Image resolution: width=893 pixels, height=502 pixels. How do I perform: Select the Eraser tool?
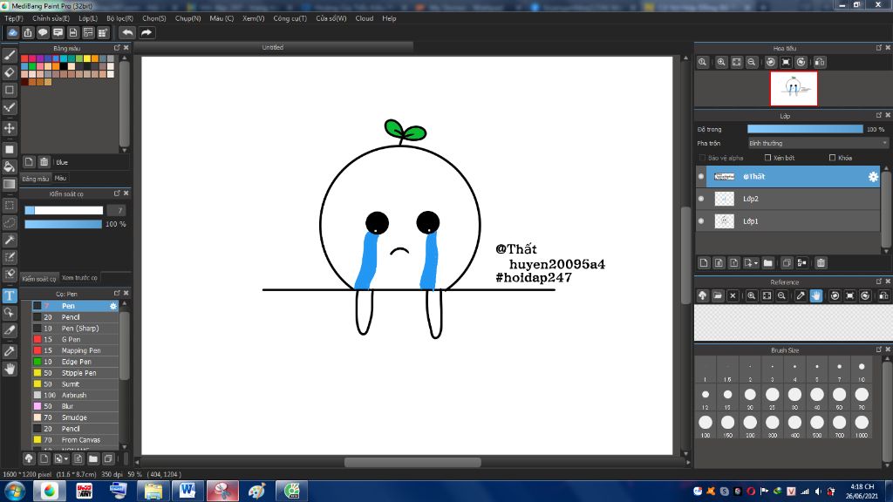point(10,72)
